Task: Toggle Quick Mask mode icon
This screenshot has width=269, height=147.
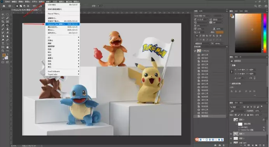Action: click(x=3, y=62)
